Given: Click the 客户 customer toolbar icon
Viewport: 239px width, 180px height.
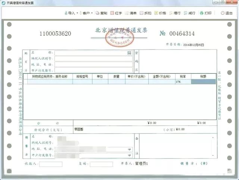Looking at the screenshot, I should [81, 13].
